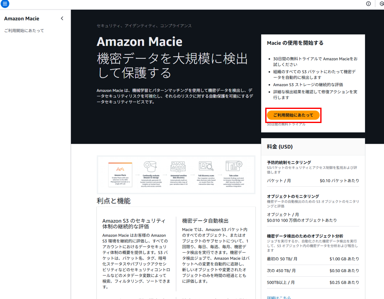384x299 pixels.
Task: Click the $0.10 バケットあたり price
Action: pos(339,181)
